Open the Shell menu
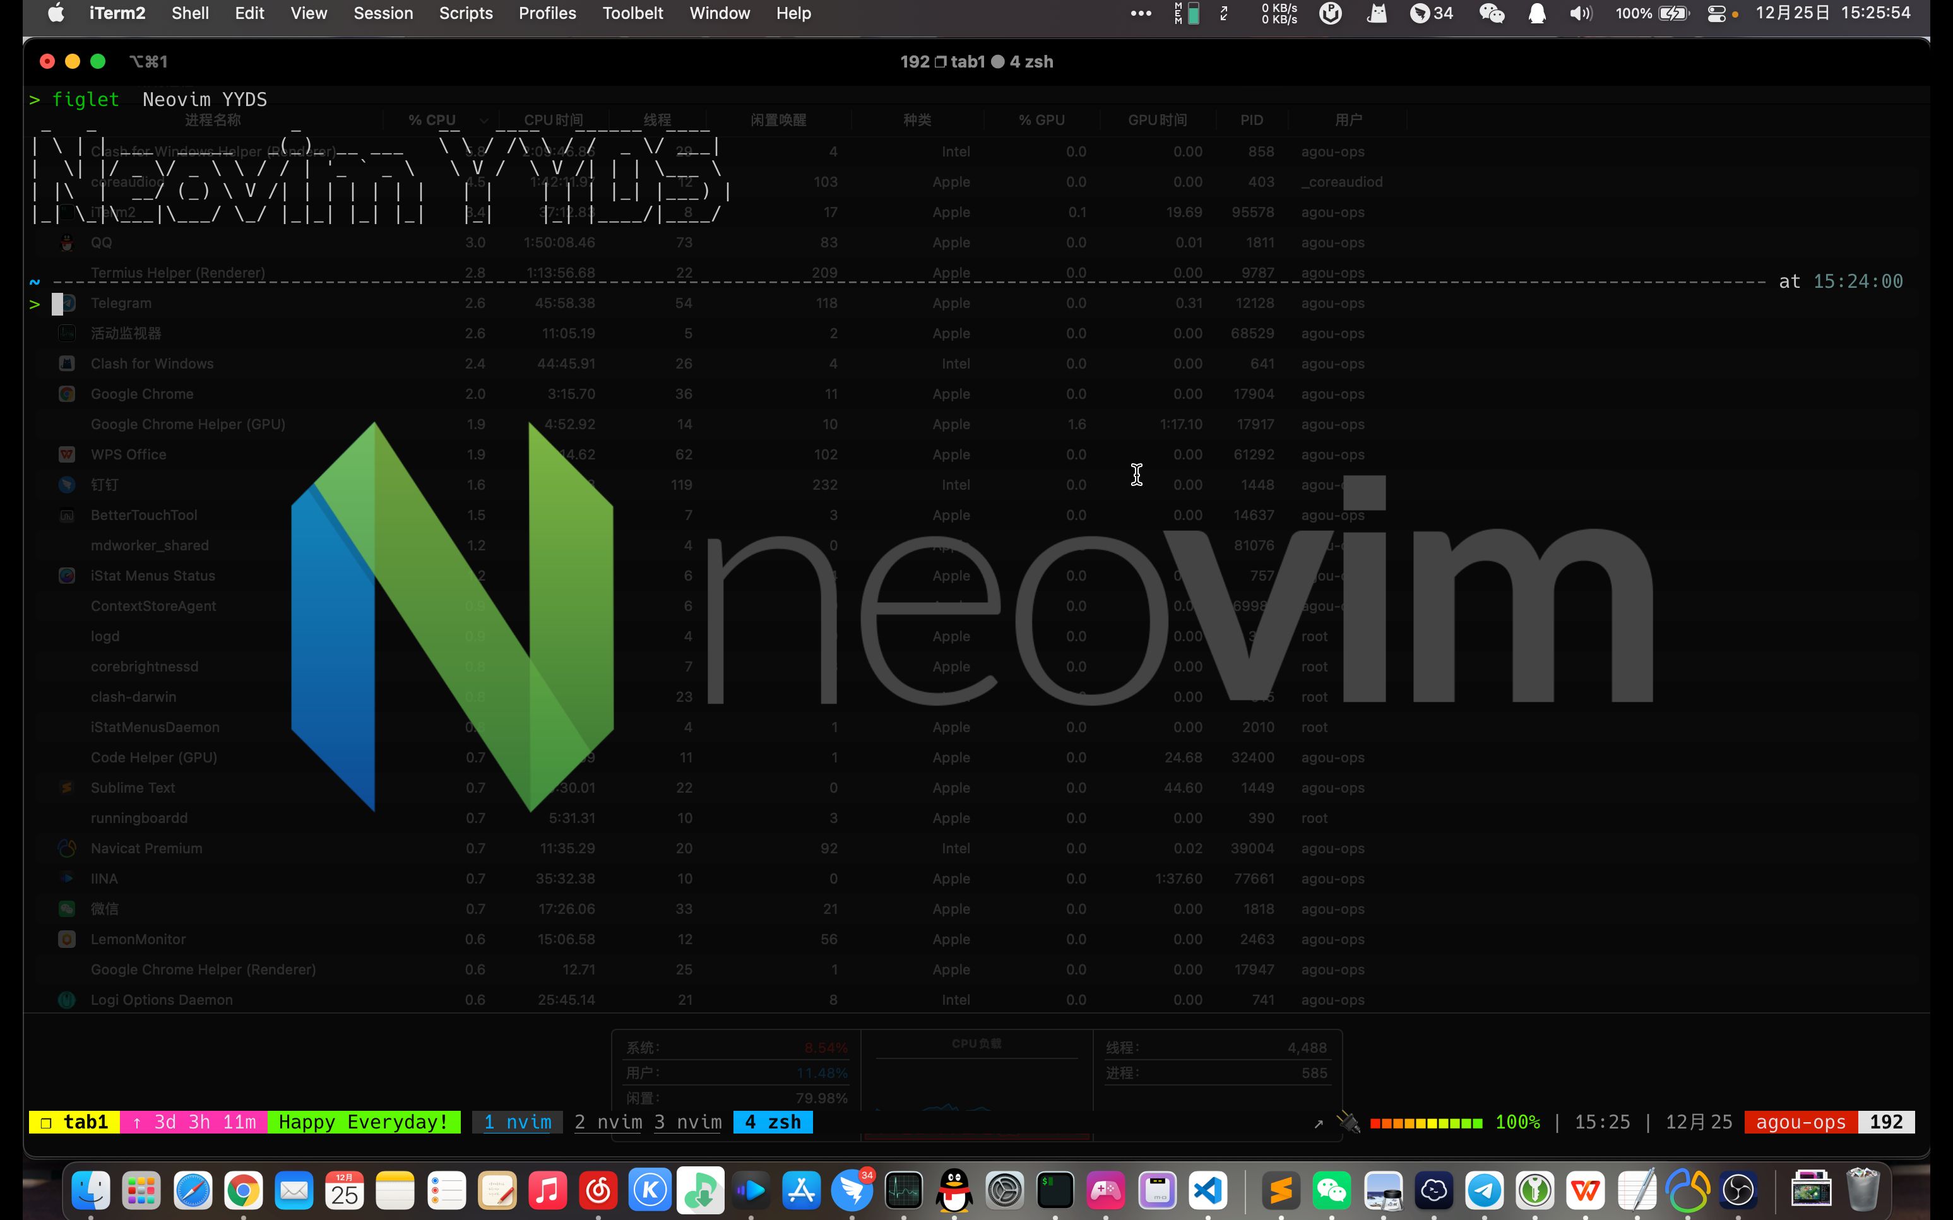This screenshot has width=1953, height=1220. [189, 13]
